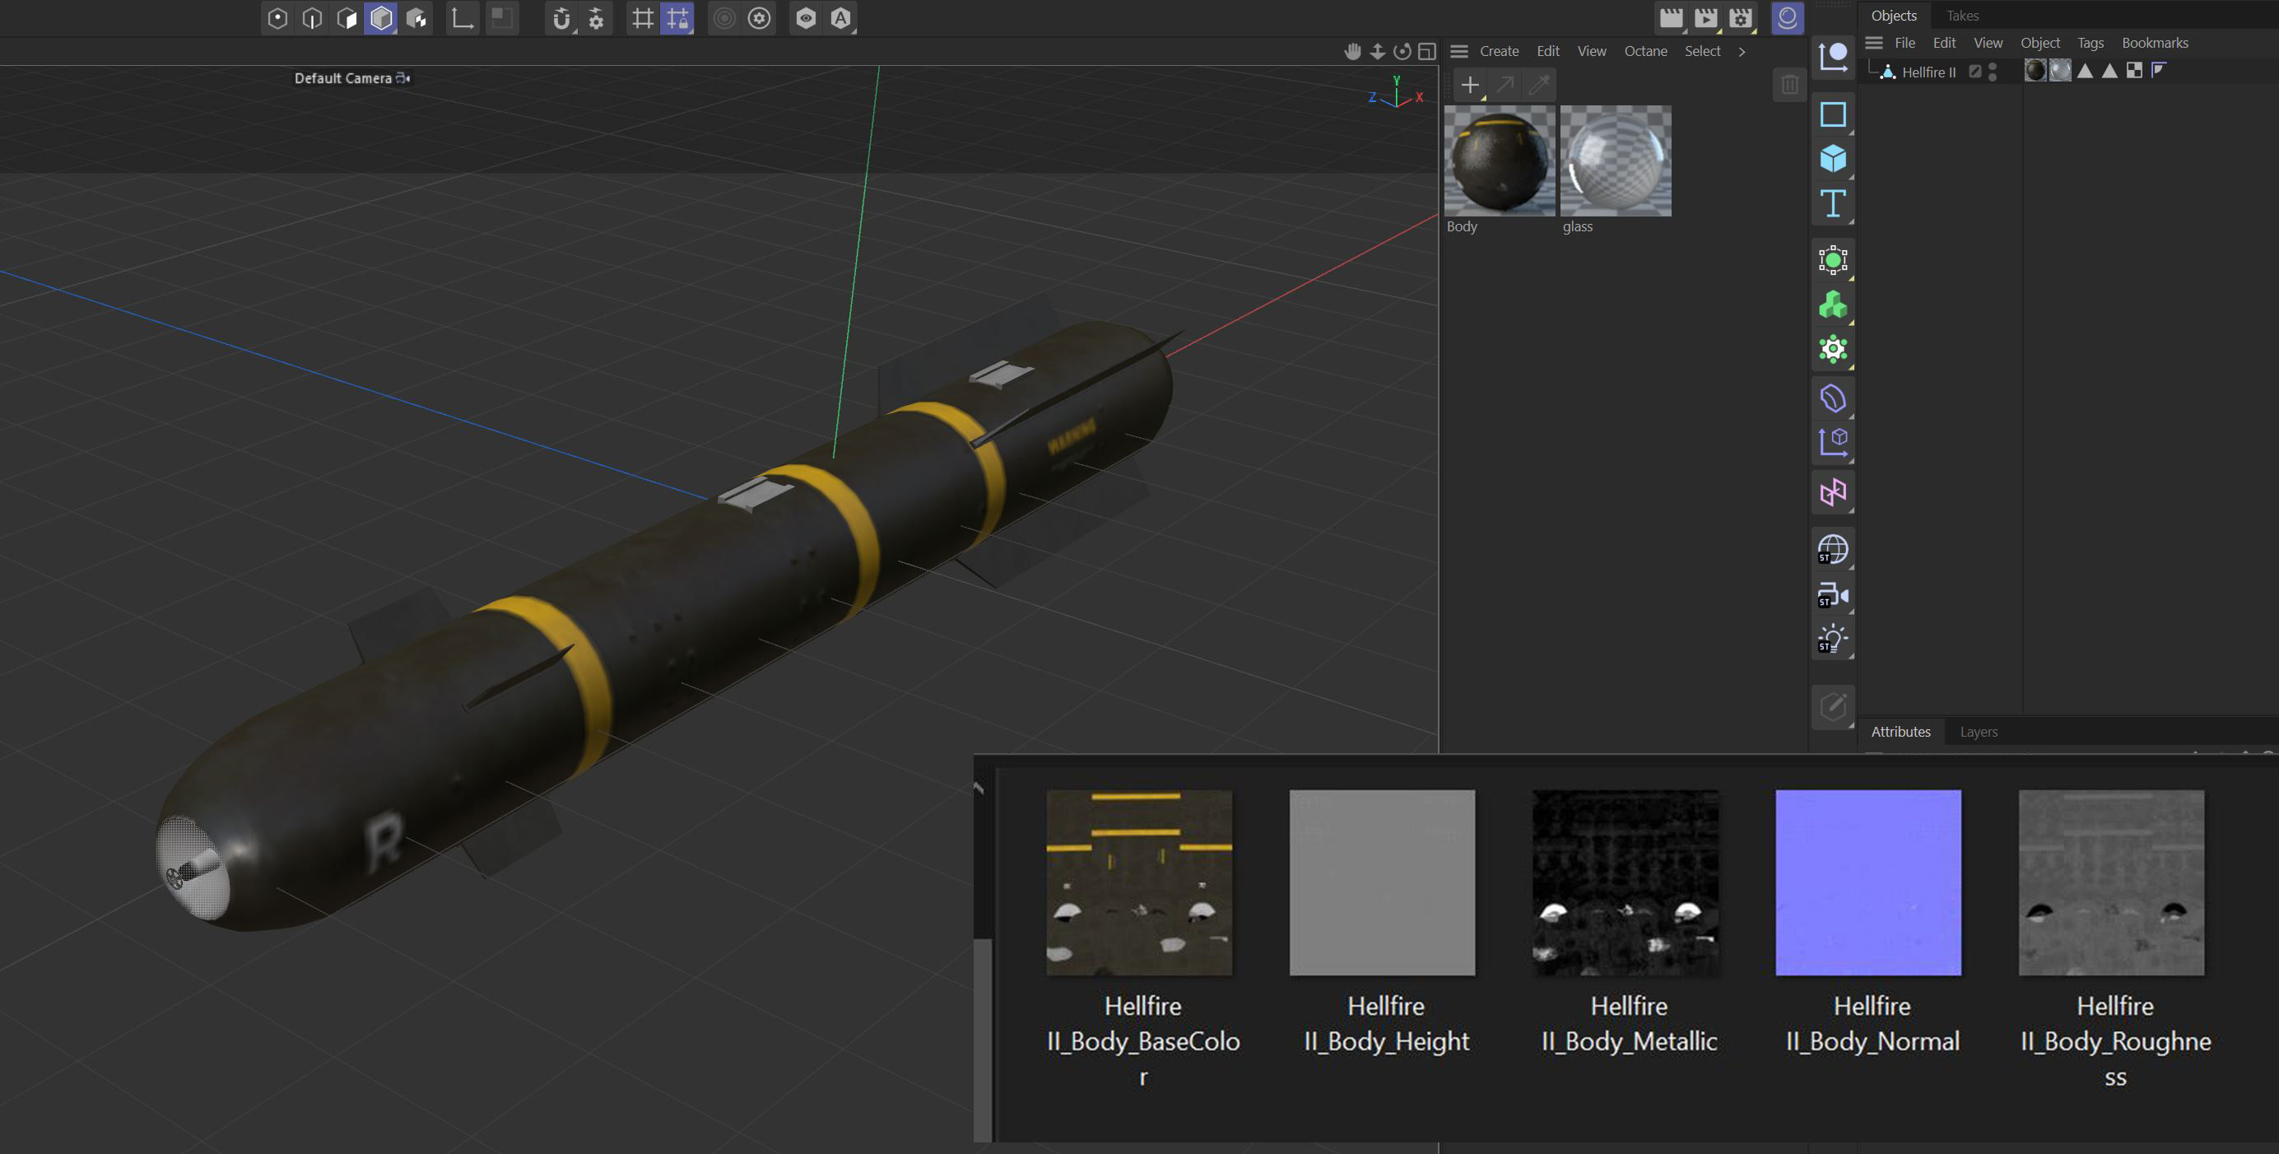
Task: Toggle workplane grid icon
Action: pos(643,19)
